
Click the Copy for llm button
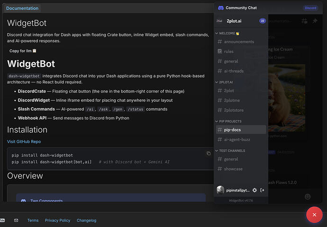tap(23, 51)
